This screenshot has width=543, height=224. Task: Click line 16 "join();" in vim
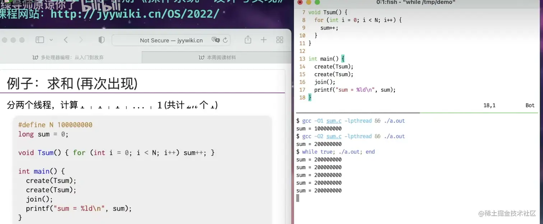point(325,82)
